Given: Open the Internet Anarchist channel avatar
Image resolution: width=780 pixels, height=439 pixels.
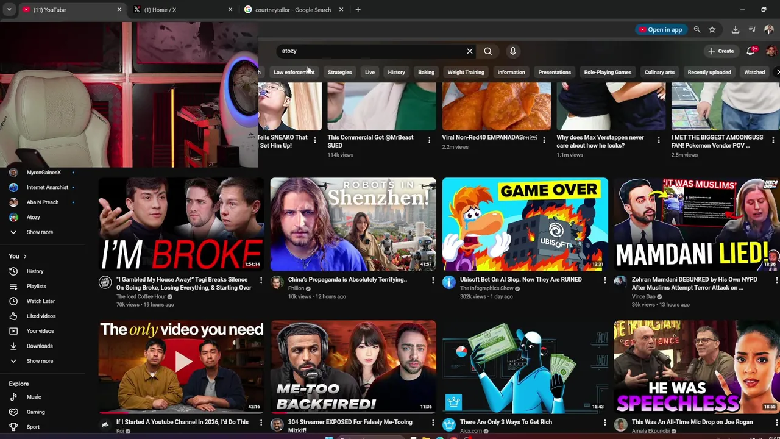Looking at the screenshot, I should 13,187.
